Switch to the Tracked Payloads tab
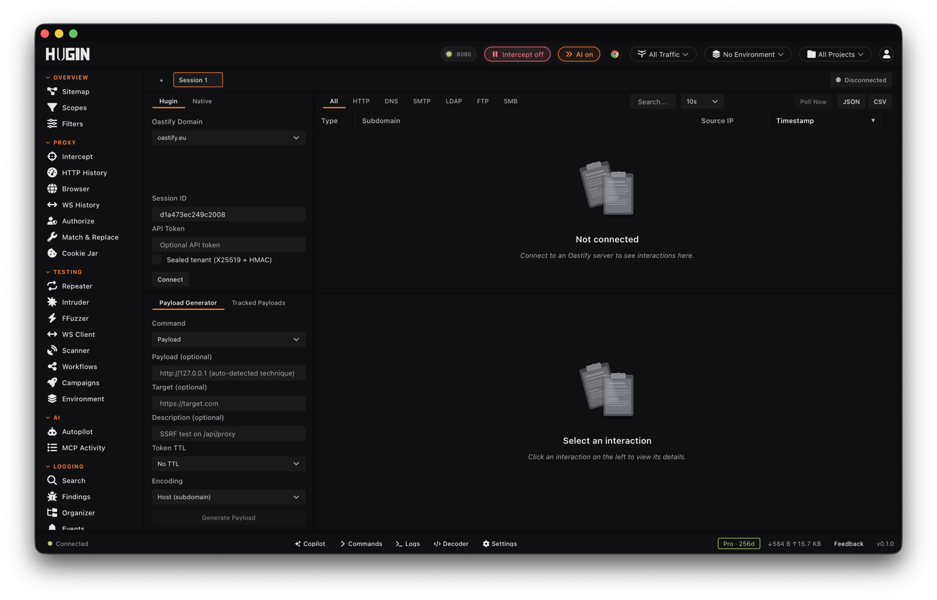Screen dimensions: 937x600 click(258, 303)
